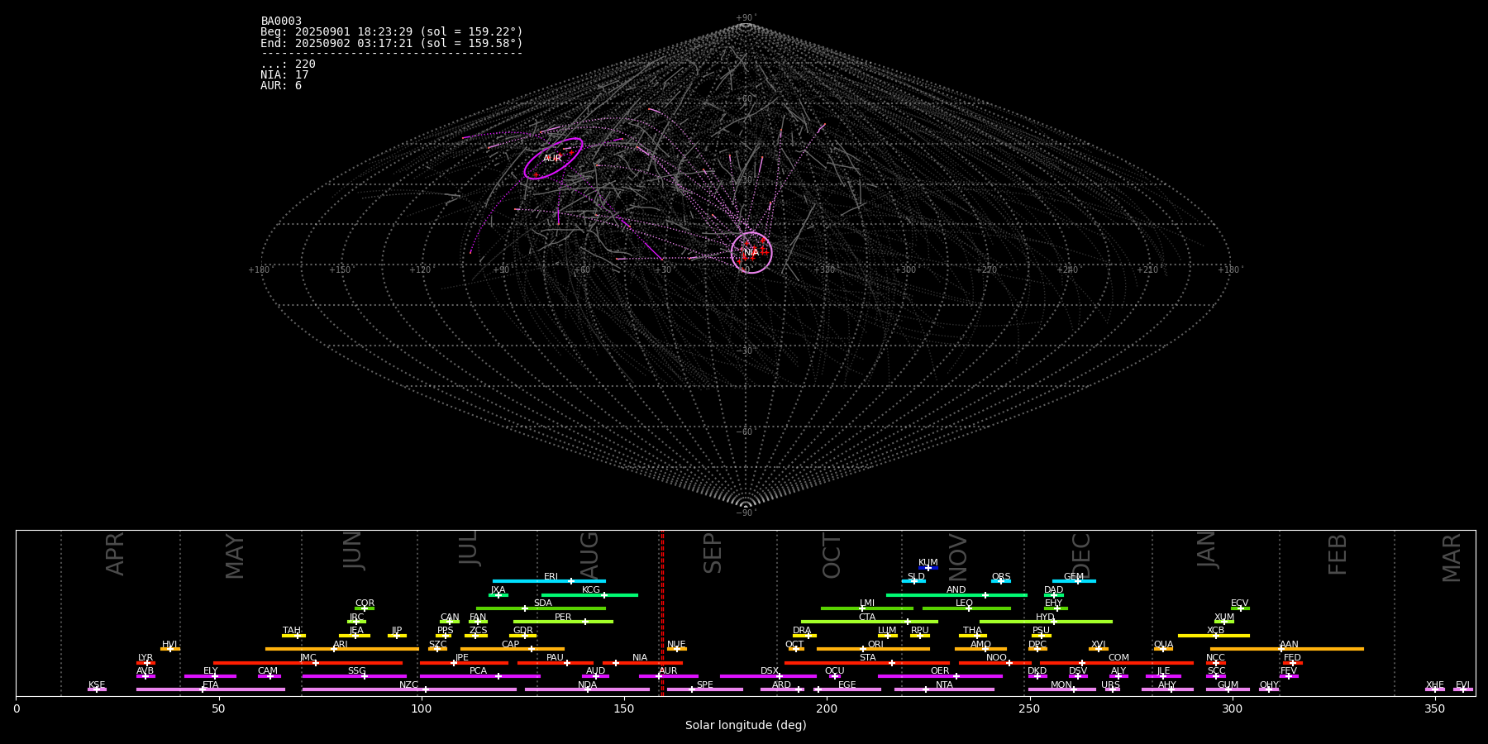This screenshot has width=1488, height=744.
Task: Click the COM shower label
Action: coord(1119,658)
